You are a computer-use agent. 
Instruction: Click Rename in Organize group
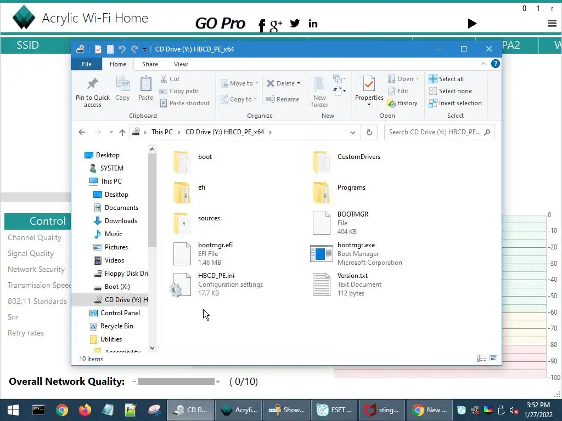pos(283,99)
